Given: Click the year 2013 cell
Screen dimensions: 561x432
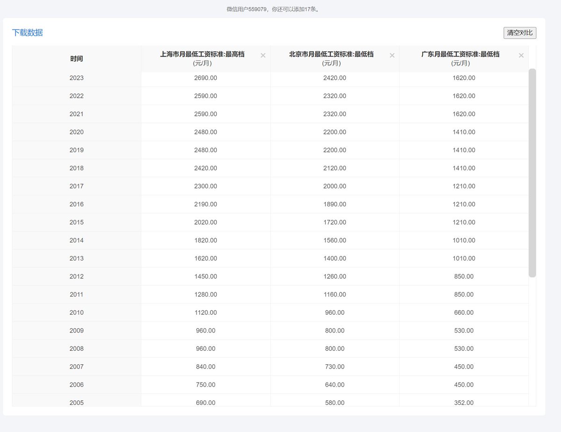Looking at the screenshot, I should 77,258.
